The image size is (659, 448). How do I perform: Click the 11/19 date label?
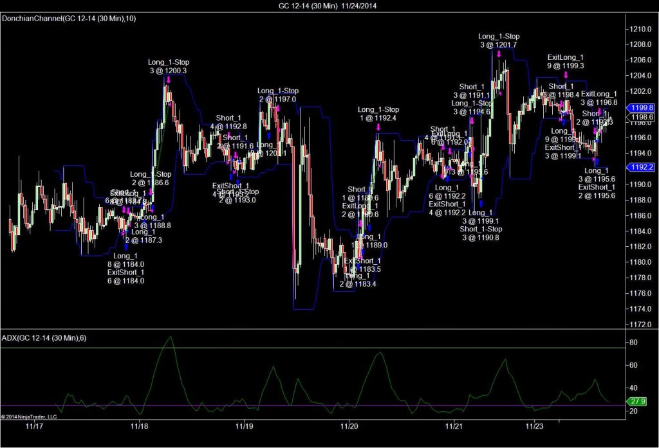[244, 426]
